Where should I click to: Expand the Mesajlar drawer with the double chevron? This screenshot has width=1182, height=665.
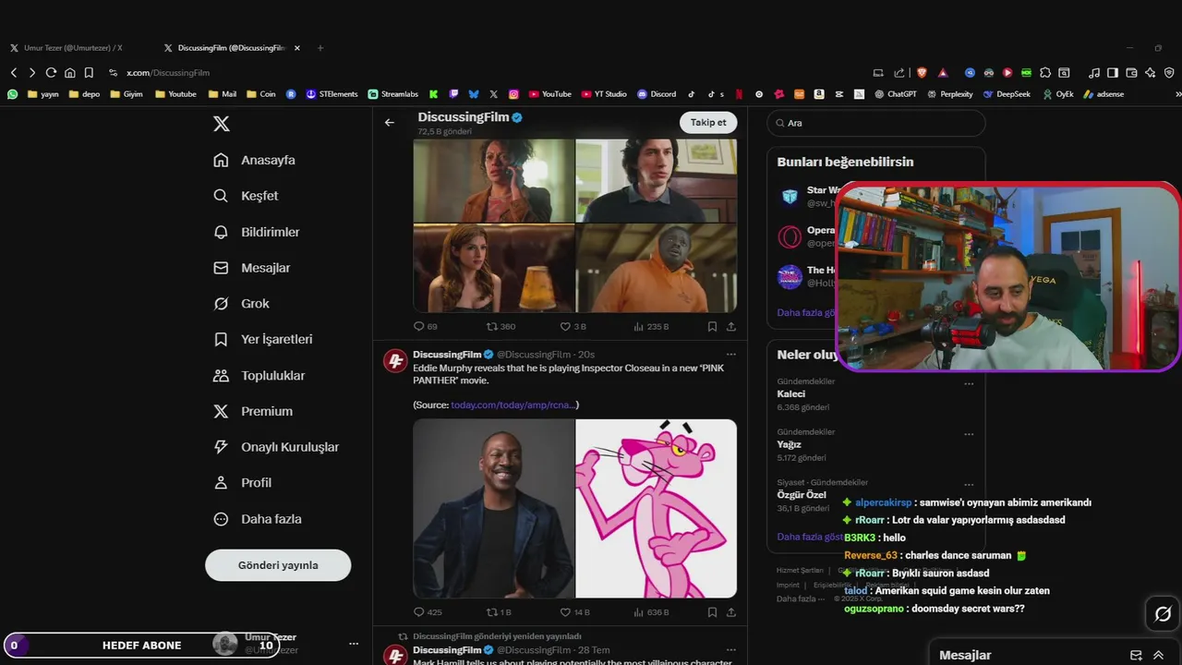pos(1158,655)
